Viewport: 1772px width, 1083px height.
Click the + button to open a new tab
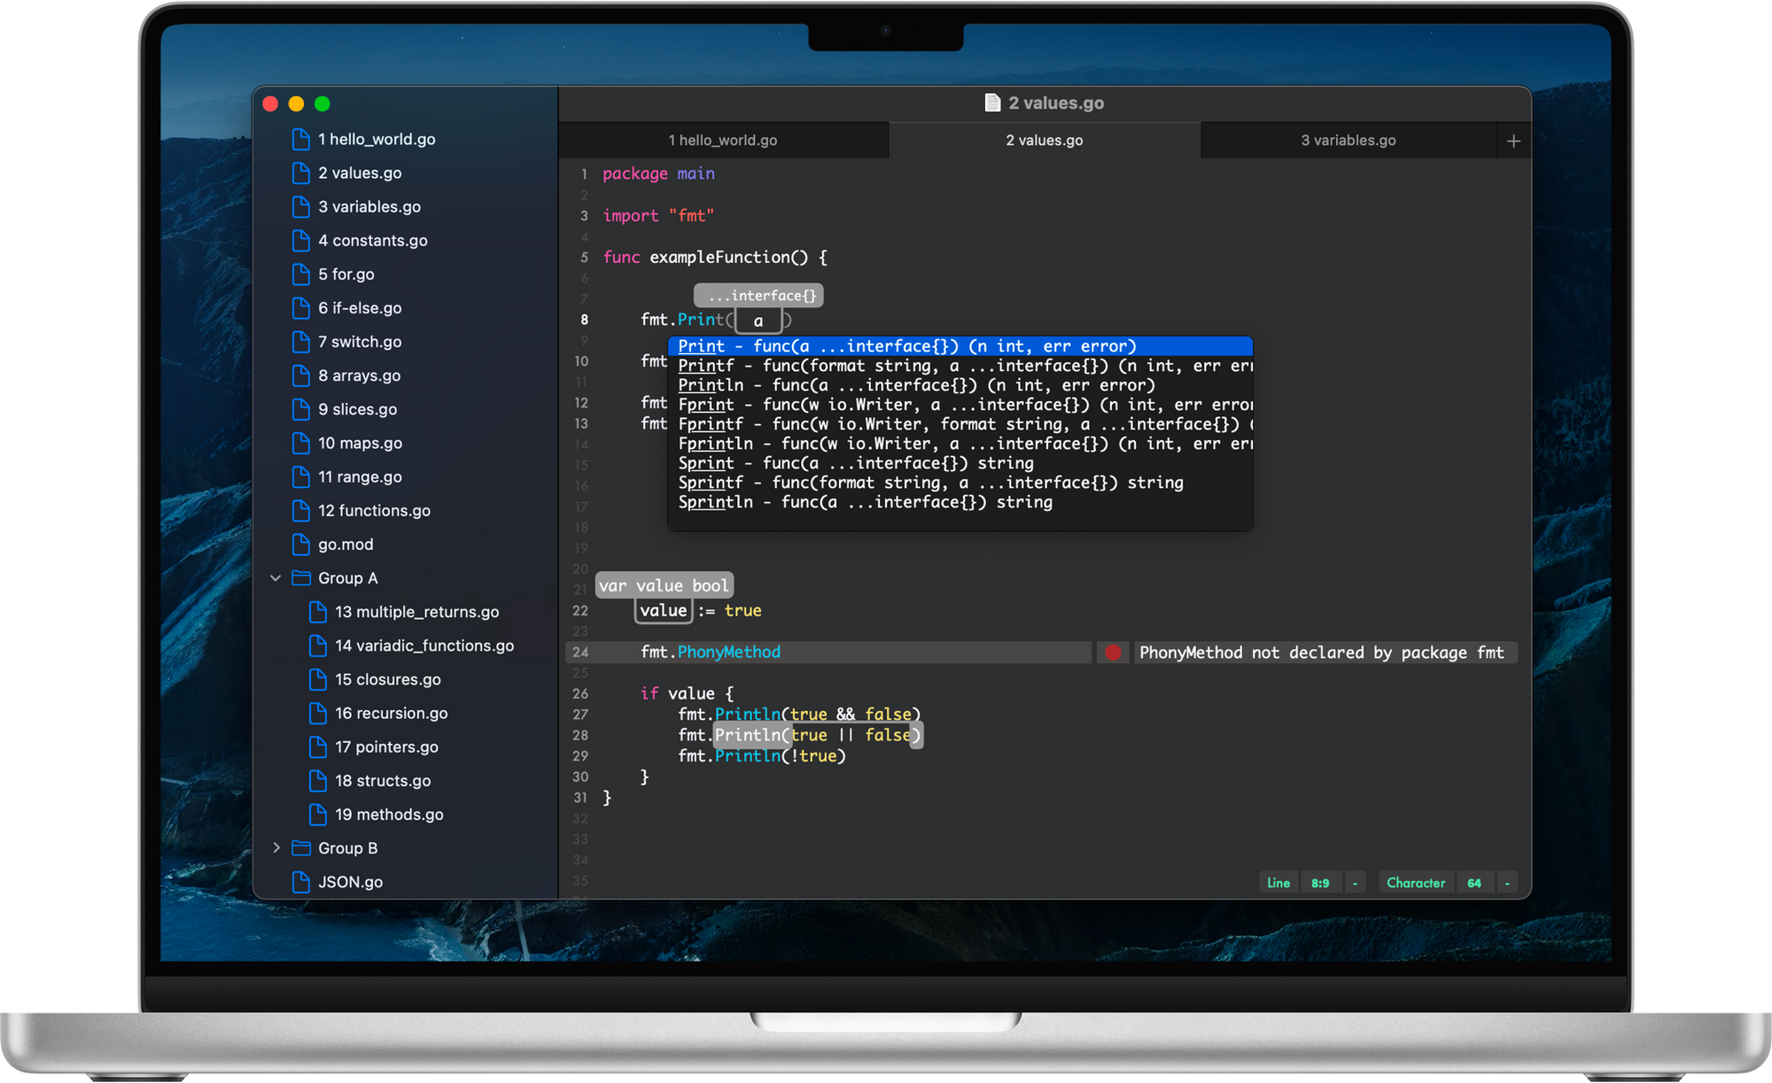coord(1513,140)
